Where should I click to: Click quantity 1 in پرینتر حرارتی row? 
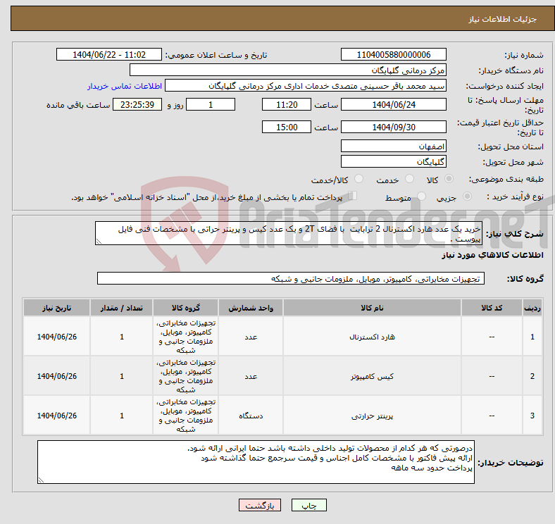[x=121, y=416]
